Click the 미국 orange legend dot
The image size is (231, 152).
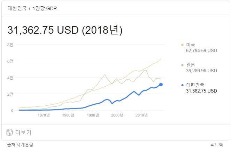click(x=182, y=45)
